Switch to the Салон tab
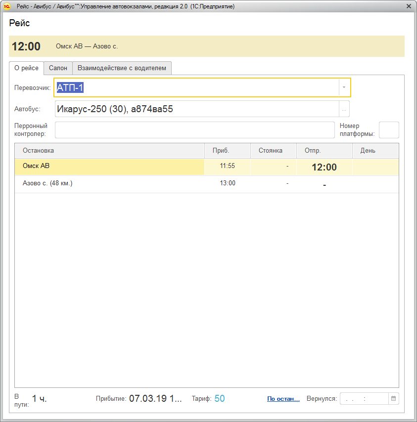417x422 pixels. coord(58,68)
